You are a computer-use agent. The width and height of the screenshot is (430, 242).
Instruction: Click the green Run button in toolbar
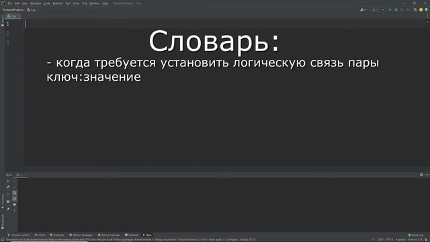point(390,9)
